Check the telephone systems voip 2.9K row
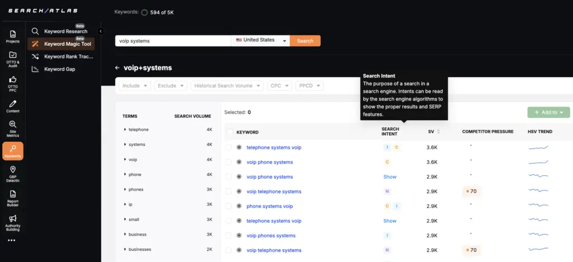This screenshot has width=573, height=262. (x=228, y=221)
